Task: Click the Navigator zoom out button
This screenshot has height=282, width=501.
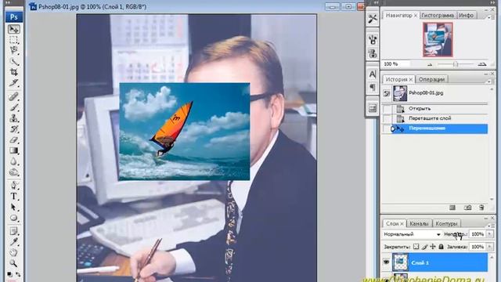Action: point(430,64)
